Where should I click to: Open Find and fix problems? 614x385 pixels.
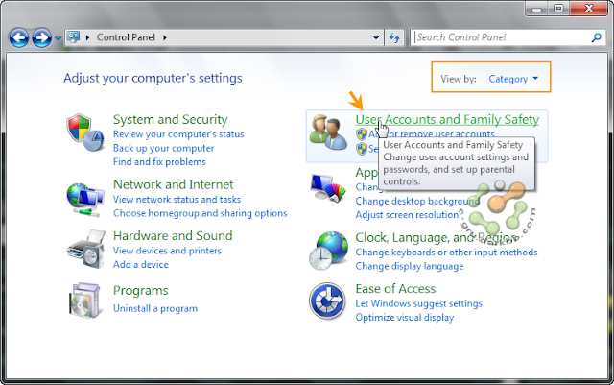[159, 162]
